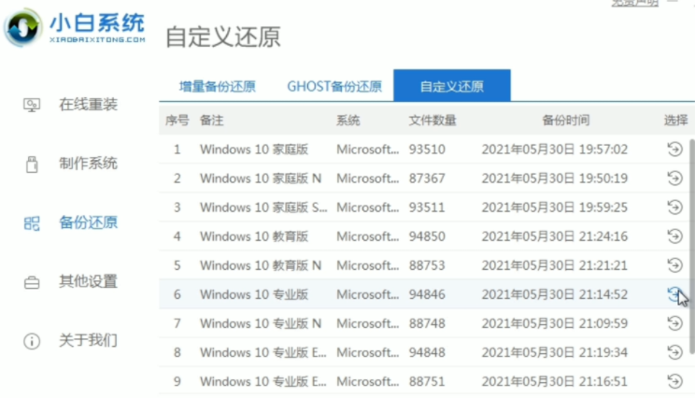Click the 其他设置 toolbox icon
The width and height of the screenshot is (695, 399).
[32, 282]
